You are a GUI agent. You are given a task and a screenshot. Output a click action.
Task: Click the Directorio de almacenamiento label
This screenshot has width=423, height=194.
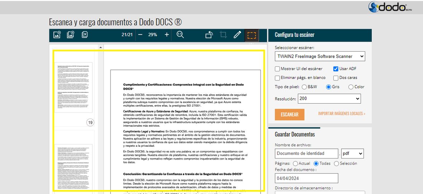(x=304, y=188)
